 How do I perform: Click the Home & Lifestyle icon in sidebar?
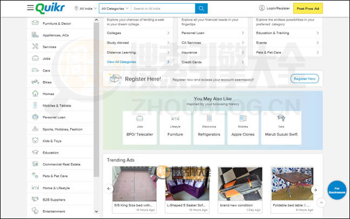pyautogui.click(x=35, y=188)
